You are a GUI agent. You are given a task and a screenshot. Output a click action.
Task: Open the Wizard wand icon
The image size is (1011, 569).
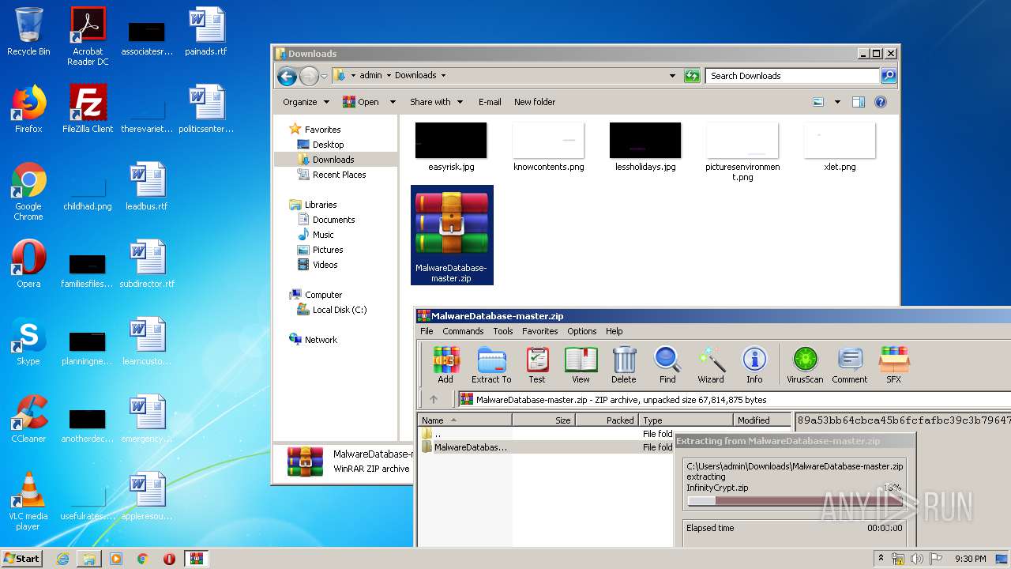711,365
